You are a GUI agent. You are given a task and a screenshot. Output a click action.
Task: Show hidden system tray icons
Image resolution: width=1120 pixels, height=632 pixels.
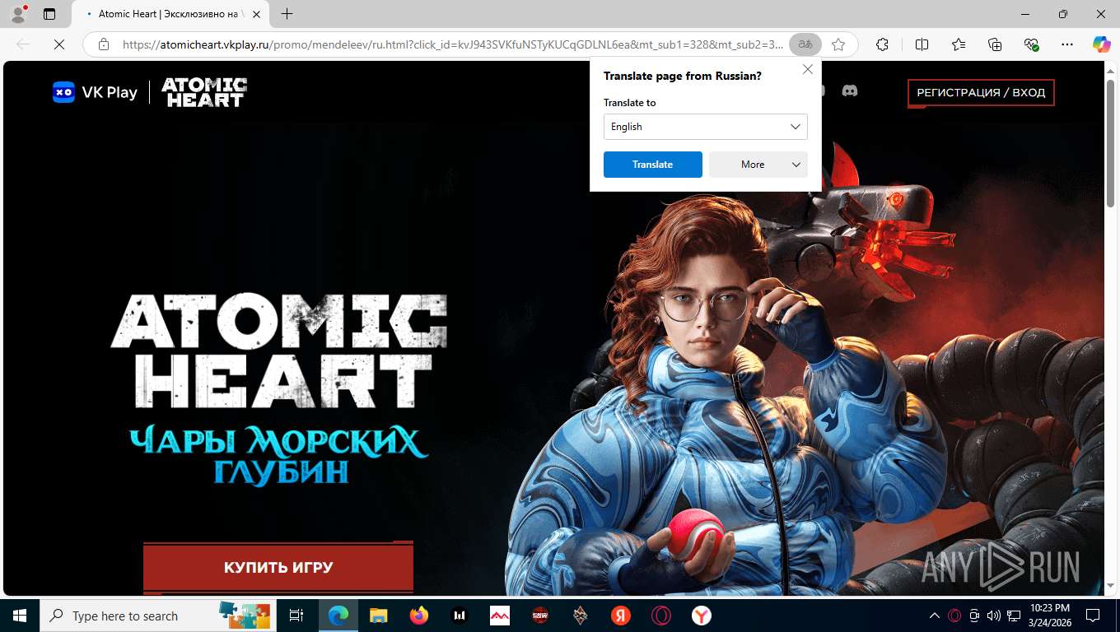935,616
